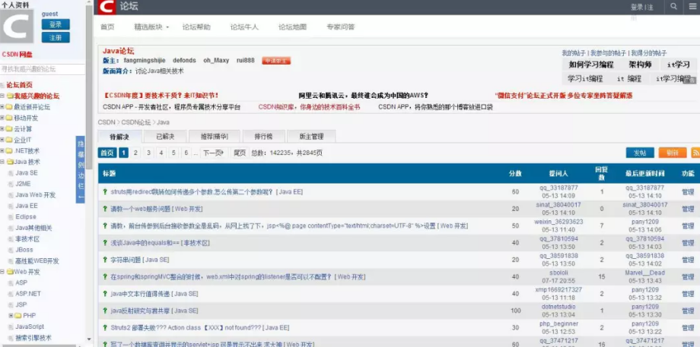Open 论坛牛人 in the navigation bar
Image resolution: width=700 pixels, height=347 pixels.
tap(244, 27)
